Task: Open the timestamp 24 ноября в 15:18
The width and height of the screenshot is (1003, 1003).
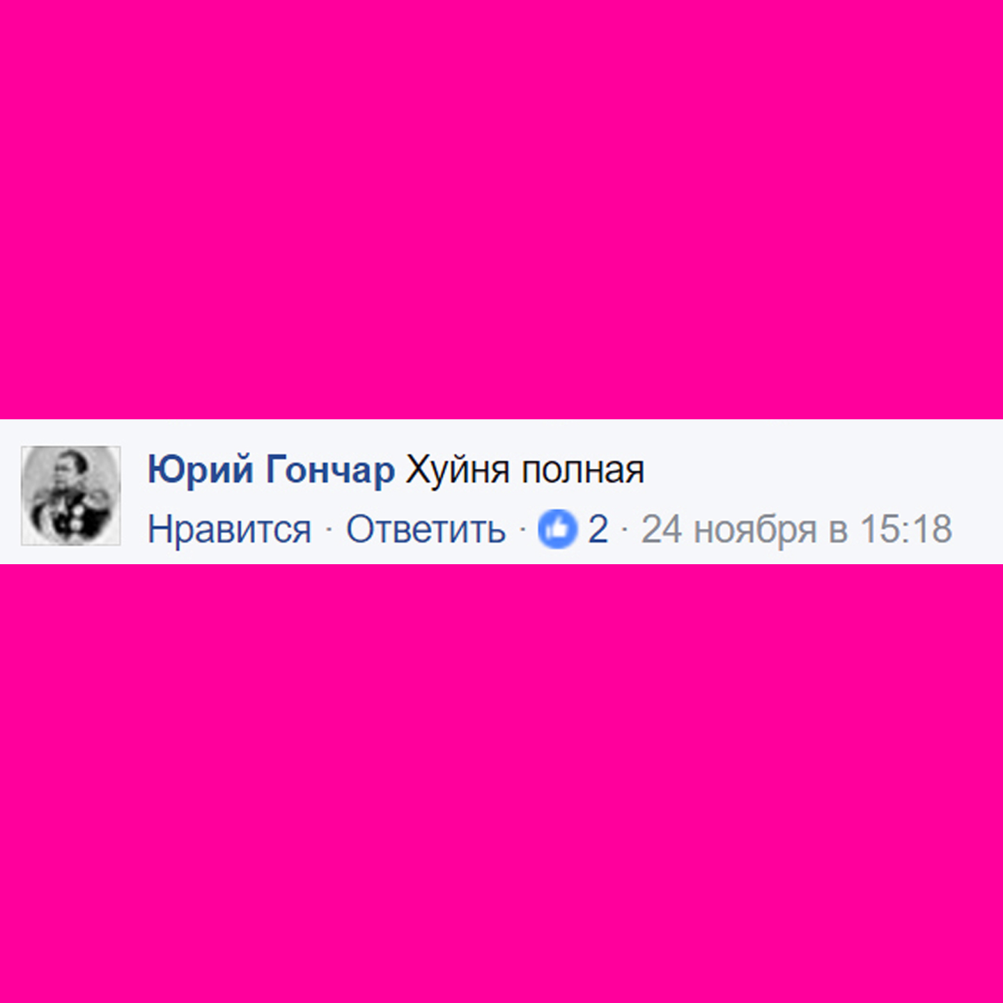Action: [796, 529]
